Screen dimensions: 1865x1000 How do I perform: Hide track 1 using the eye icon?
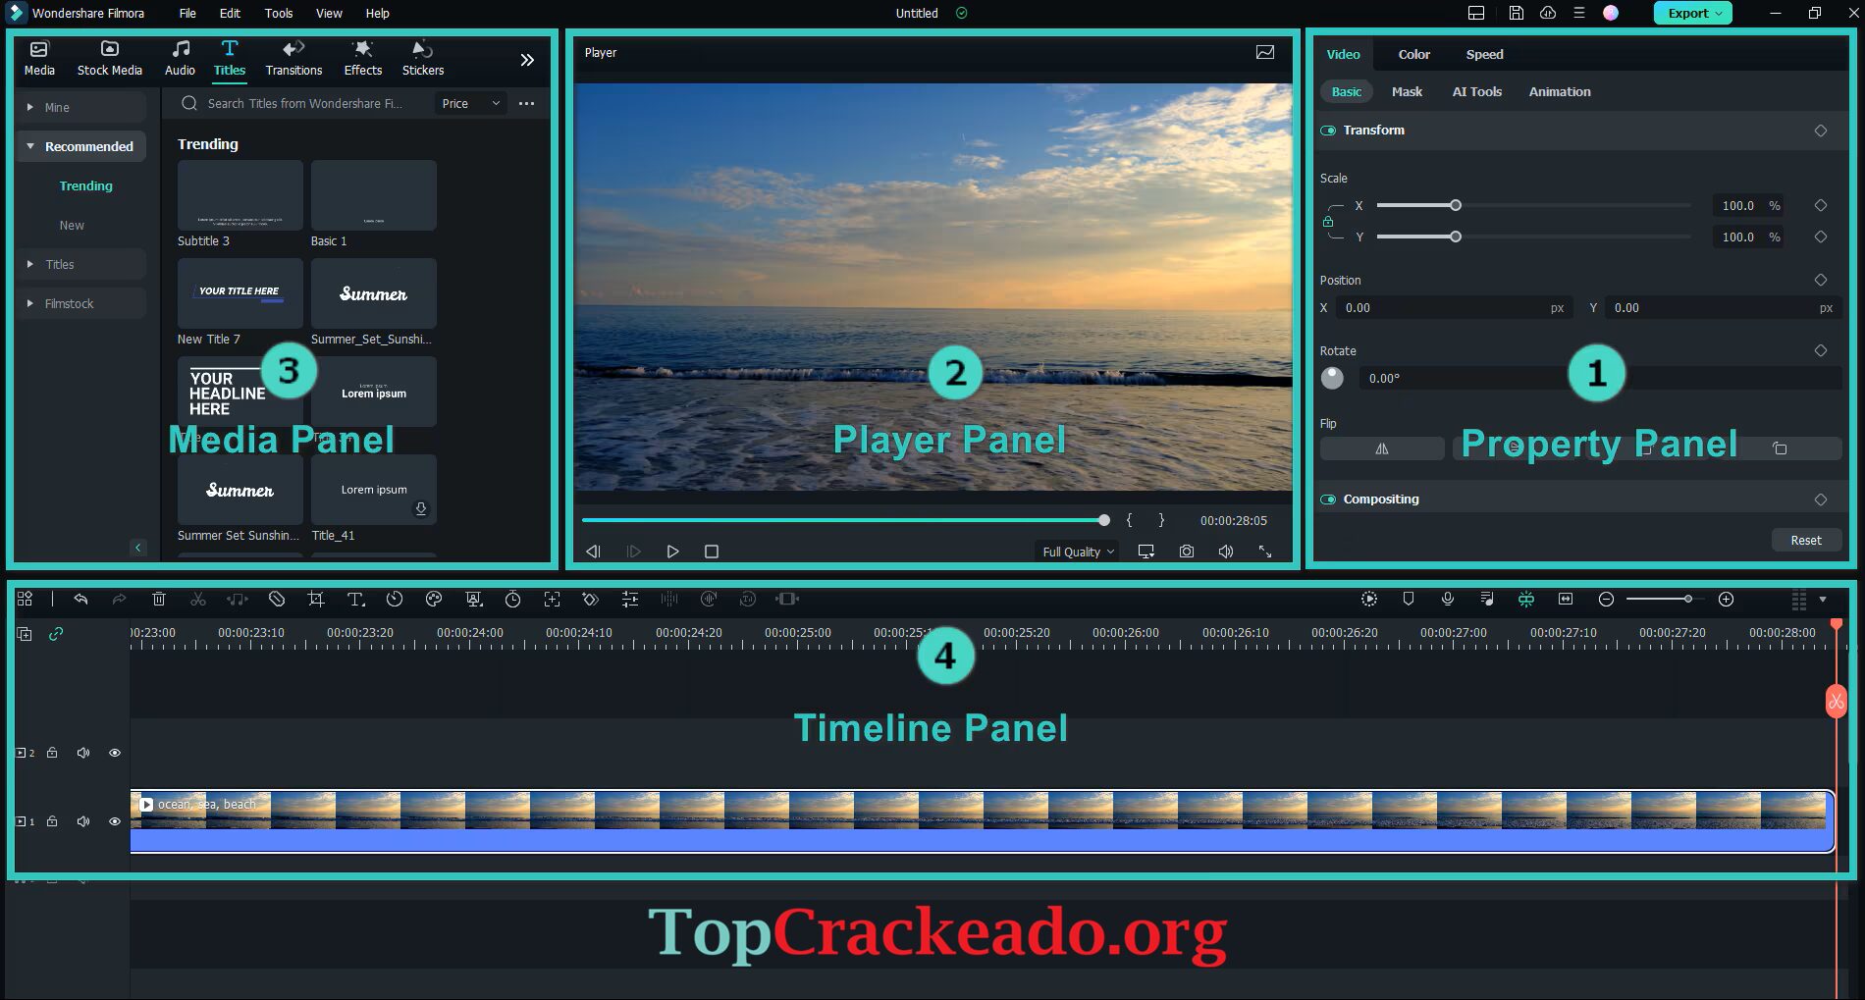115,821
